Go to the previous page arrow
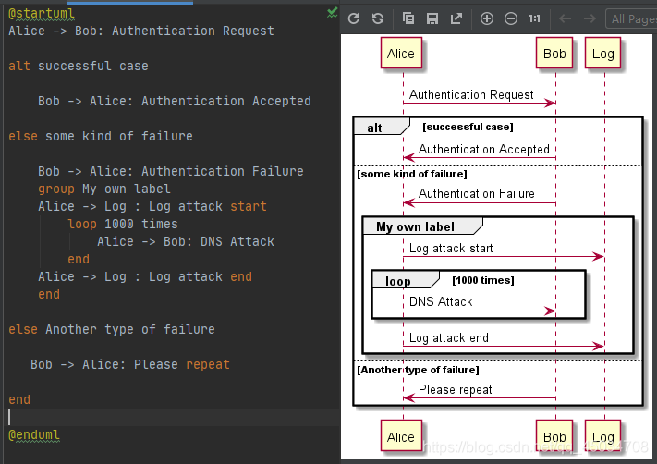This screenshot has height=464, width=657. click(566, 18)
